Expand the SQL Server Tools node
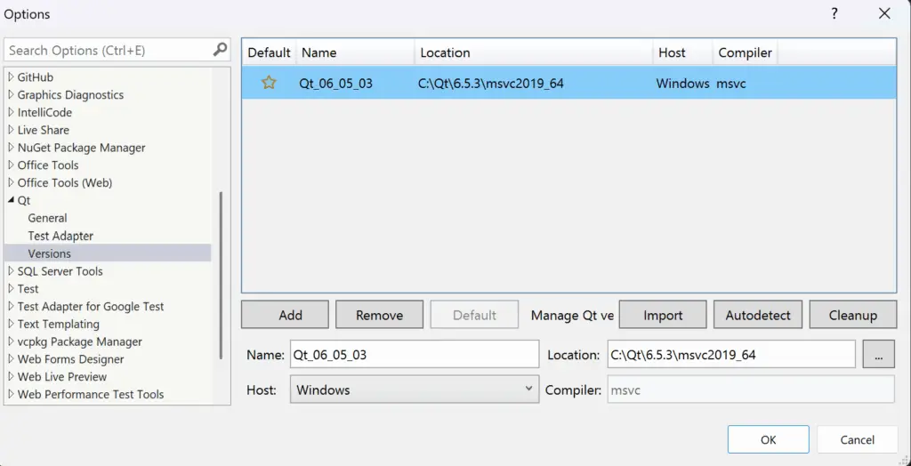The image size is (911, 466). pos(11,271)
